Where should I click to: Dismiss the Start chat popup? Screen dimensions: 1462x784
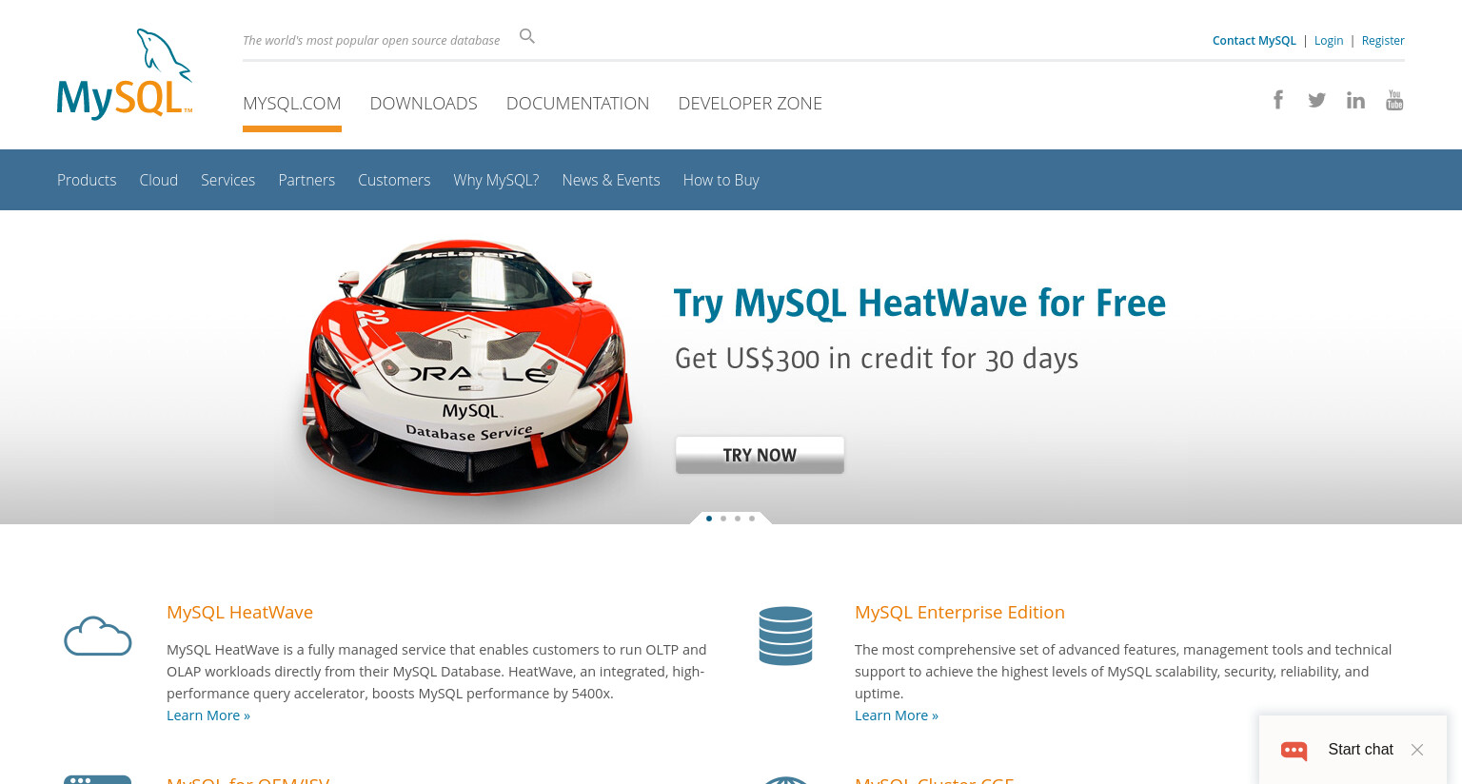pyautogui.click(x=1417, y=750)
